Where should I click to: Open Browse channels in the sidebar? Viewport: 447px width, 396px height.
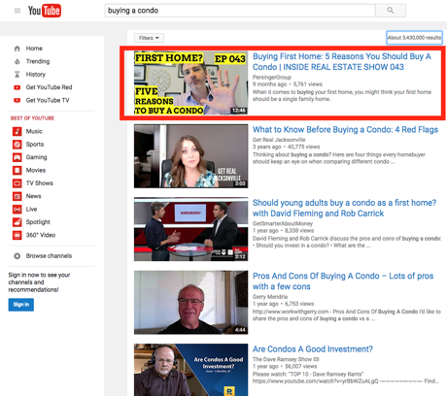tap(49, 256)
